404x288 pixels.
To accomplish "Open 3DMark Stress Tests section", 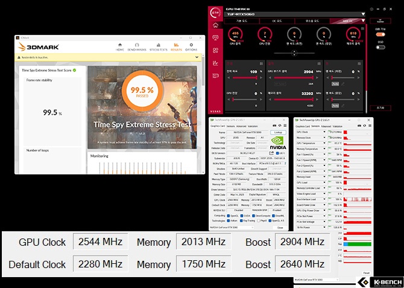I will click(159, 47).
